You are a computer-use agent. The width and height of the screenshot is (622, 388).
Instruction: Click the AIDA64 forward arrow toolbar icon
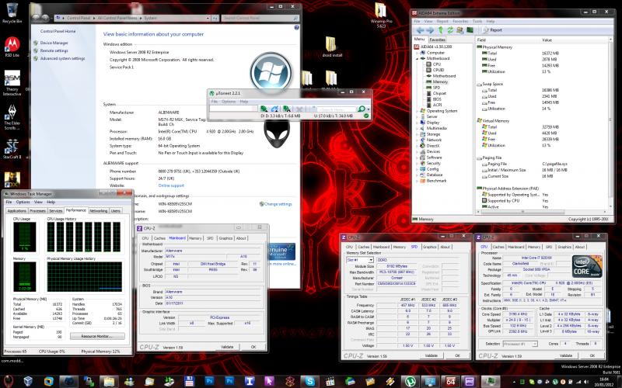coord(430,30)
